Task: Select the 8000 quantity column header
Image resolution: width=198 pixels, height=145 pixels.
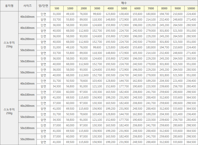Action: (164, 8)
